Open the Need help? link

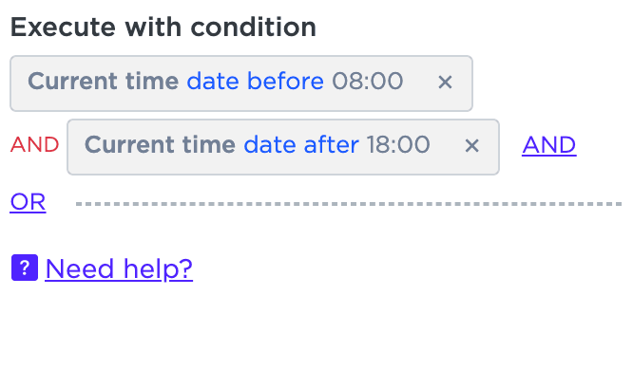pos(119,268)
